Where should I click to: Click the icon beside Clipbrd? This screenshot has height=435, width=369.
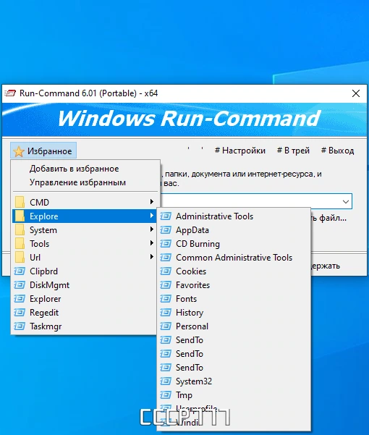[x=20, y=271]
